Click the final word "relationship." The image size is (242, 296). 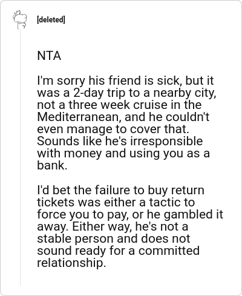click(x=71, y=263)
